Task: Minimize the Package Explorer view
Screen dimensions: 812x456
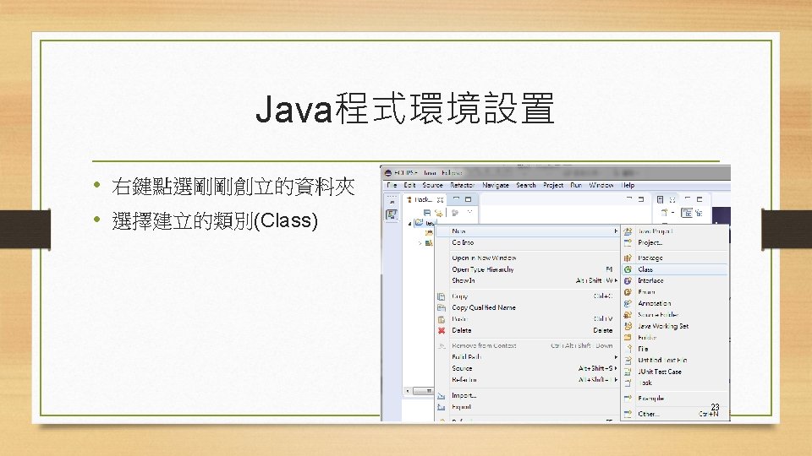Action: [456, 199]
